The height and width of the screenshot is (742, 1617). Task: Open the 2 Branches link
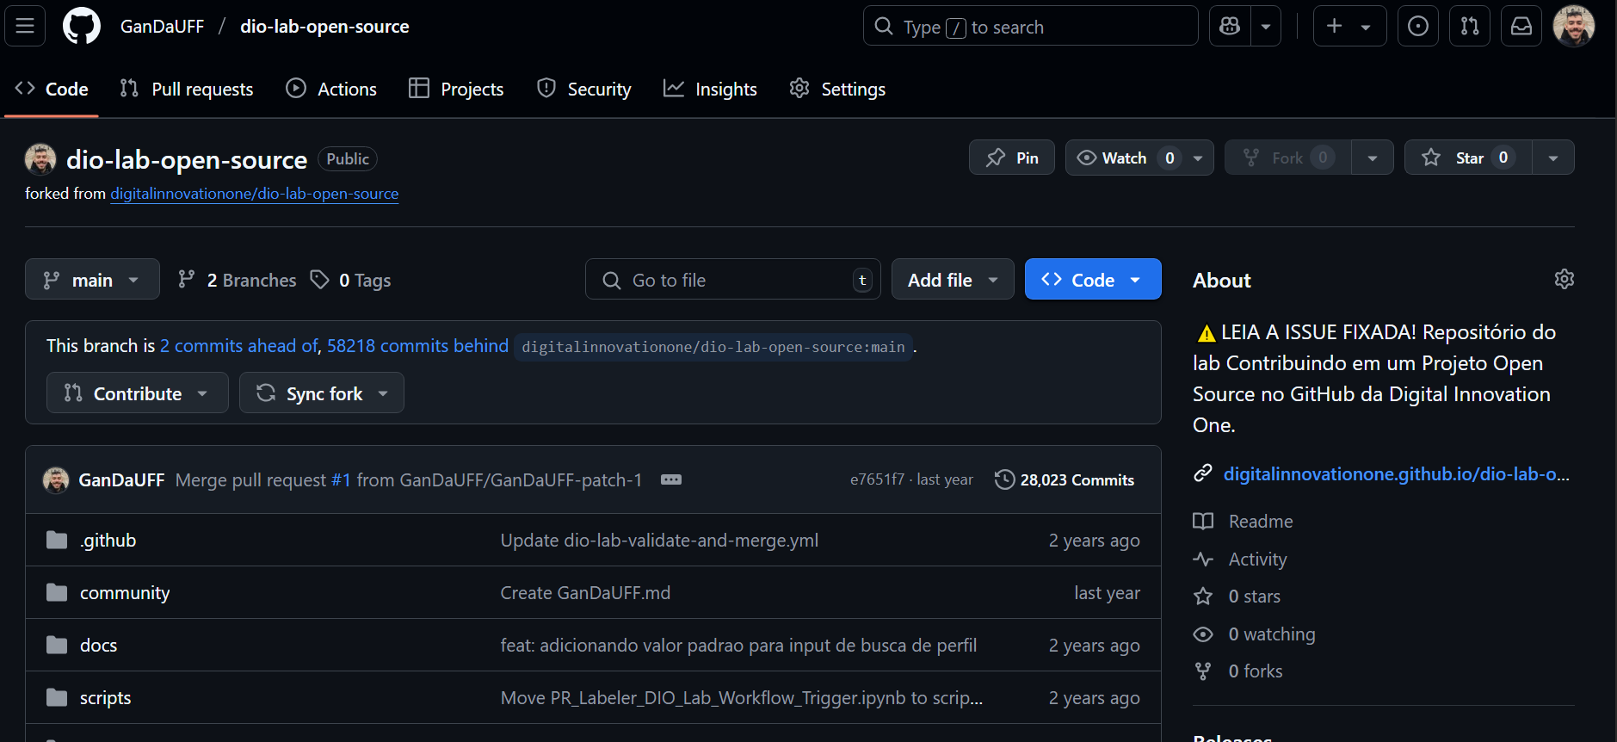point(237,280)
